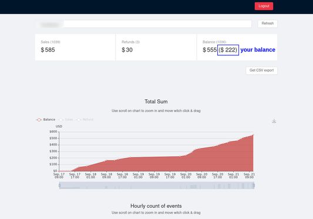Open the Sales (1039) summary card

click(x=75, y=47)
